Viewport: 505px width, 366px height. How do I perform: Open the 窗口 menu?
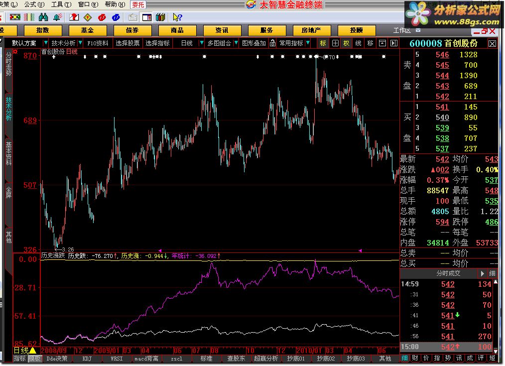(x=88, y=4)
